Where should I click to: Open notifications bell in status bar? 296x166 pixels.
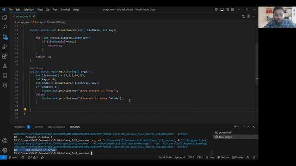[x=254, y=157]
